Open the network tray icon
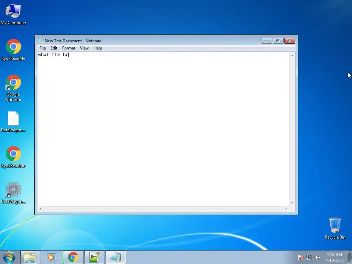352x264 pixels. click(x=309, y=257)
